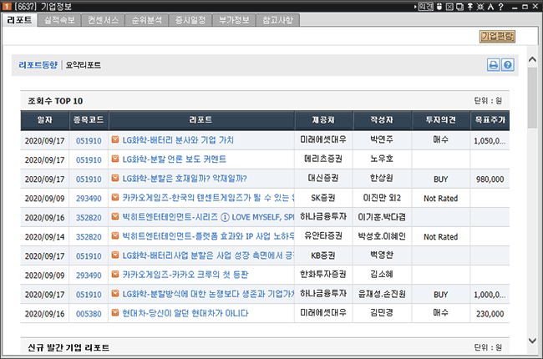Click the scroll up arrow
This screenshot has height=359, width=543.
pos(533,59)
